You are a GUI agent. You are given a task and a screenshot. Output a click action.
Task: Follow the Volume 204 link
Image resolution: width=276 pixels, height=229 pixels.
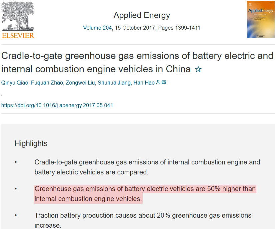tap(97, 28)
